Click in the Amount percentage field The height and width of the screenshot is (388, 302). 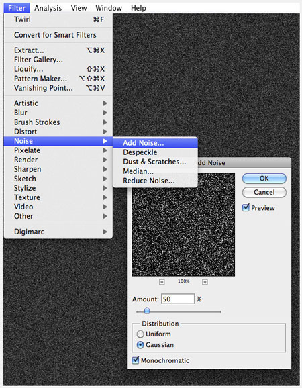point(178,299)
